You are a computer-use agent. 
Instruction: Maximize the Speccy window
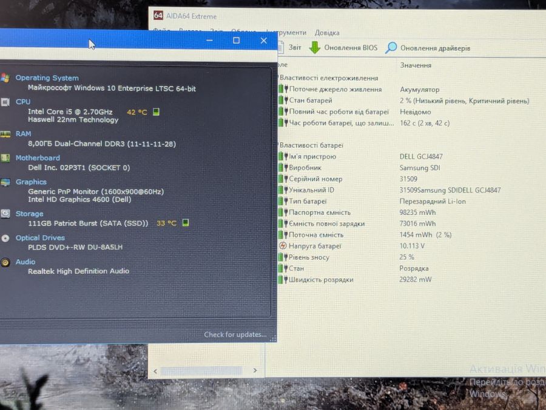click(x=236, y=41)
